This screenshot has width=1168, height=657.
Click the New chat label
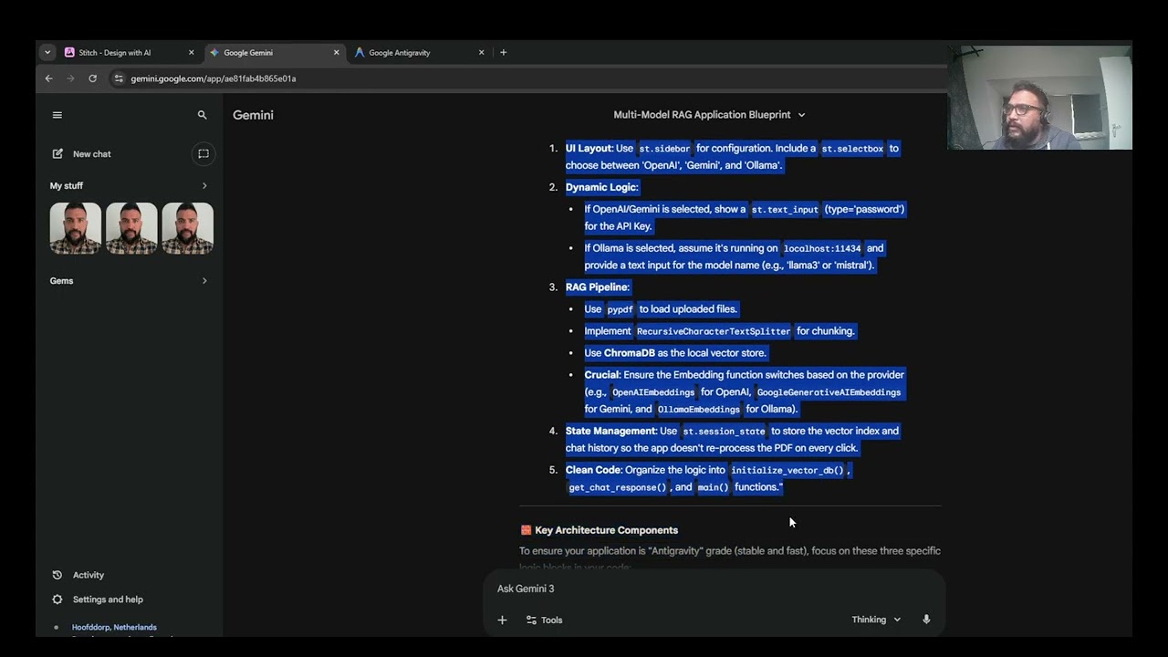click(92, 154)
